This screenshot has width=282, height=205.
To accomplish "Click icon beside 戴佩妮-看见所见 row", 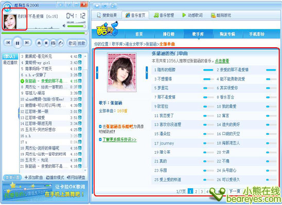I will [80, 56].
